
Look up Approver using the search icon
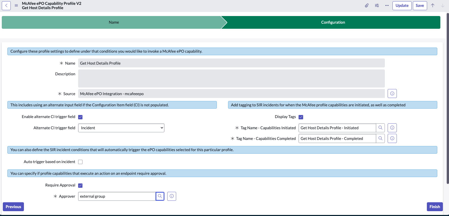[x=160, y=196]
